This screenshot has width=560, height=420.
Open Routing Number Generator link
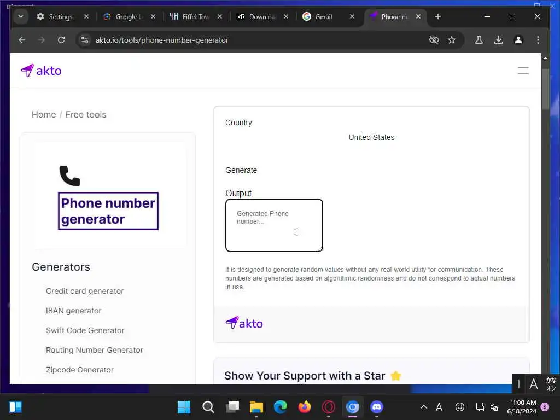tap(94, 350)
